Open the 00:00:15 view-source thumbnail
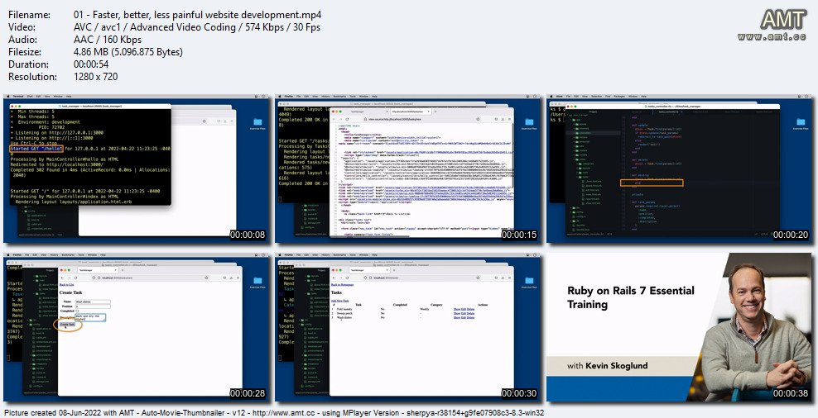 click(x=408, y=169)
